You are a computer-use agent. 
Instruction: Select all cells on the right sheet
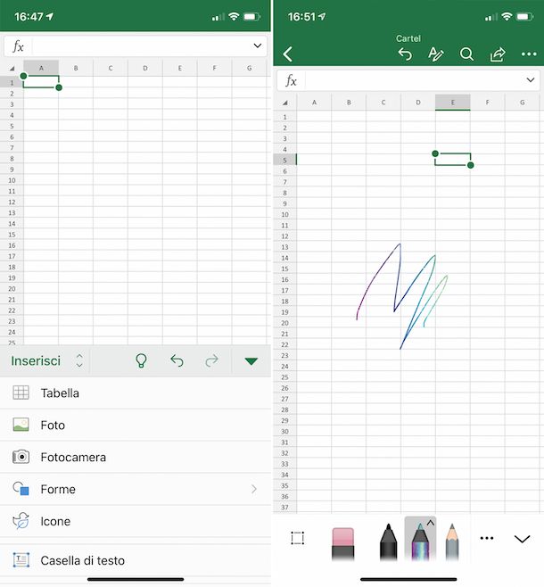(285, 103)
